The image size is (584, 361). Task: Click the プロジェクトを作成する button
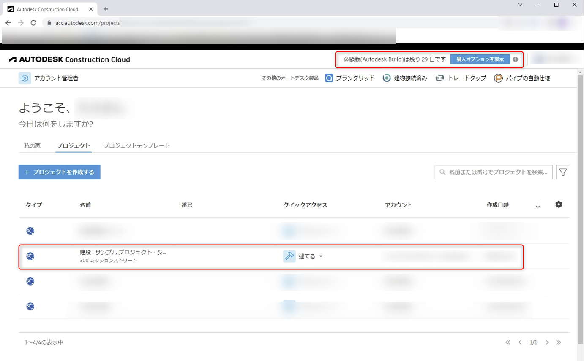coord(59,172)
